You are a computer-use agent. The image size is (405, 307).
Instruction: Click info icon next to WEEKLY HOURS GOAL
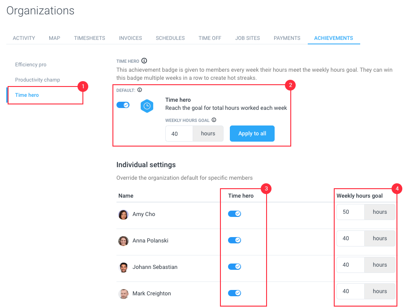pyautogui.click(x=214, y=120)
